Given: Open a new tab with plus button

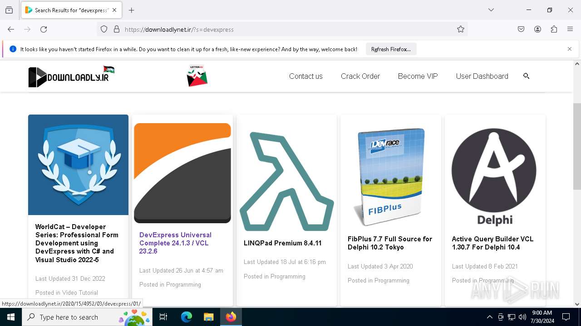Looking at the screenshot, I should point(132,10).
